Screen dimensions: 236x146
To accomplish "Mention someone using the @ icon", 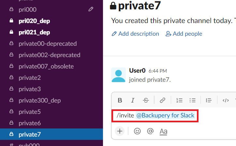I will pyautogui.click(x=150, y=131).
